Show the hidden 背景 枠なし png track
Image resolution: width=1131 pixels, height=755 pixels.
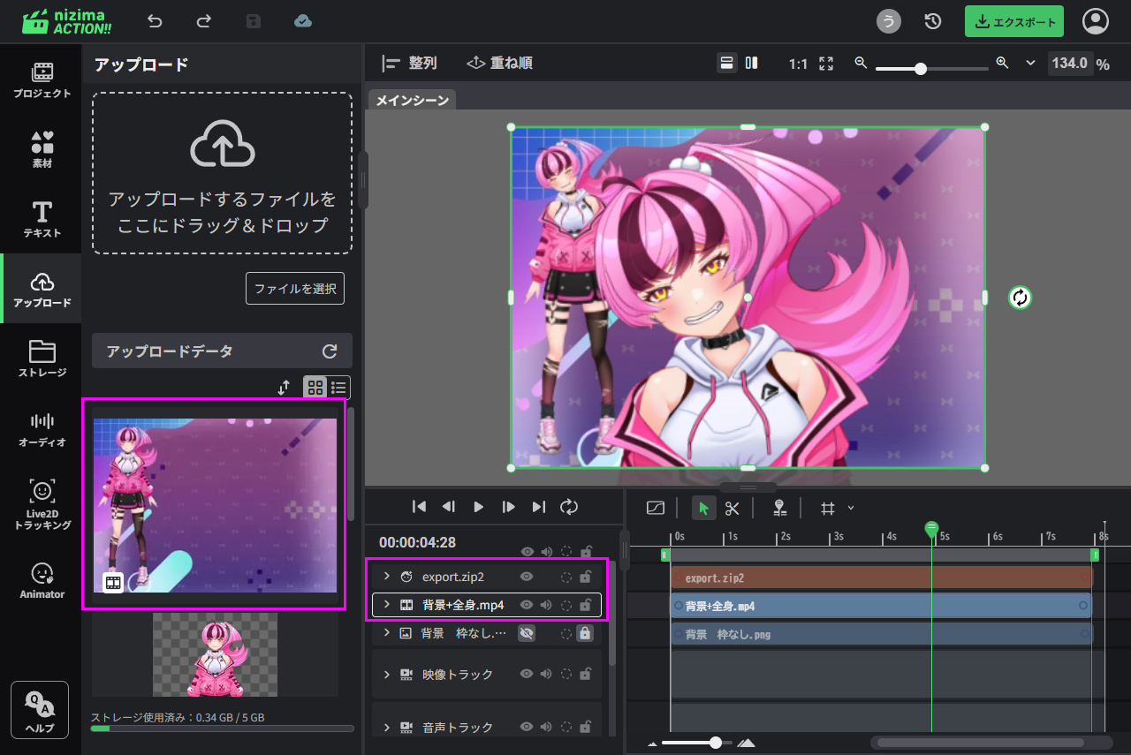point(527,633)
